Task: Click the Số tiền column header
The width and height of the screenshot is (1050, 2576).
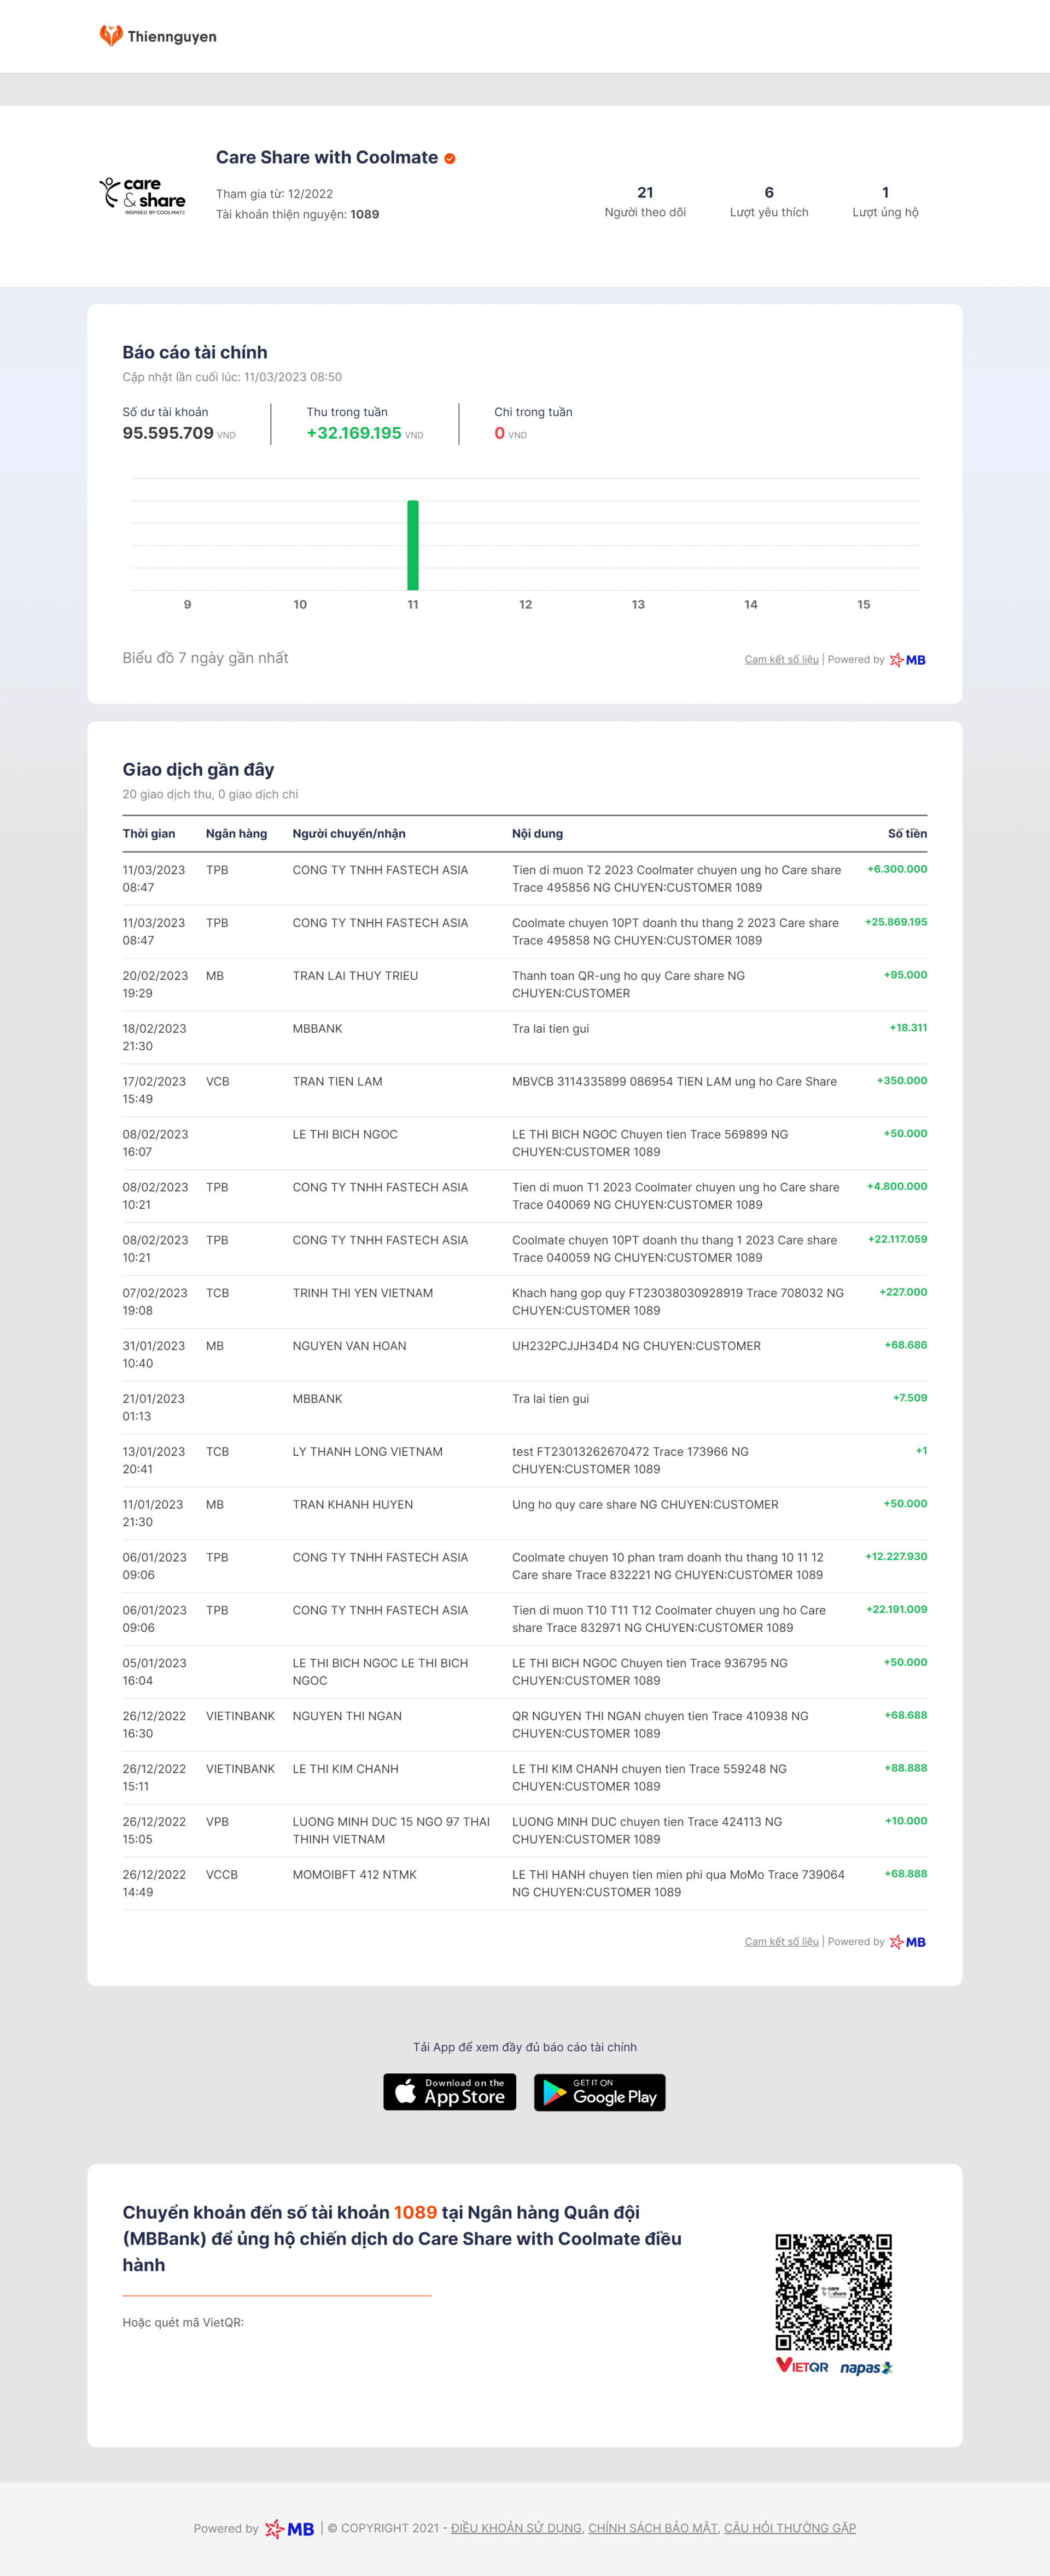Action: [907, 834]
